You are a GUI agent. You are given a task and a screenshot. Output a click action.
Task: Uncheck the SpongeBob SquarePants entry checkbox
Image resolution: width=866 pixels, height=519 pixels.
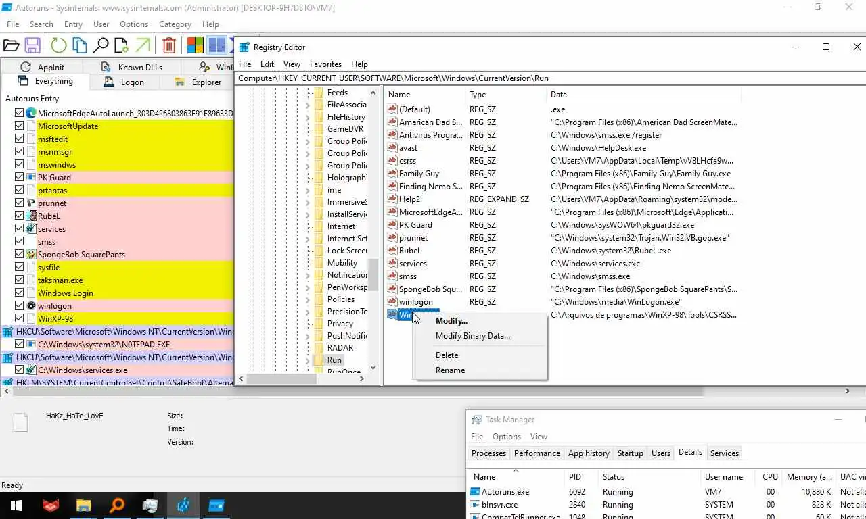[20, 255]
